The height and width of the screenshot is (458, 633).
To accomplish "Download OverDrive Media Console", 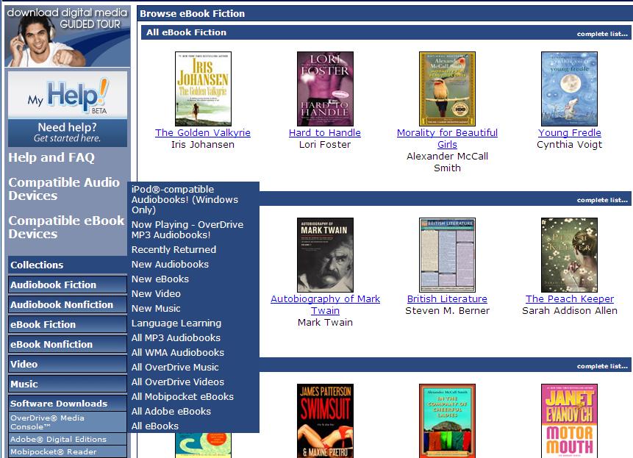I will pyautogui.click(x=68, y=422).
